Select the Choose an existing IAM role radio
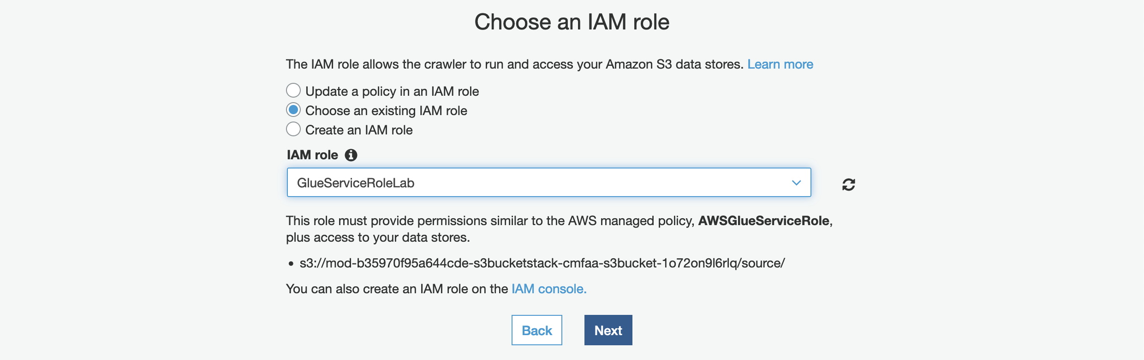Viewport: 1144px width, 360px height. click(293, 110)
